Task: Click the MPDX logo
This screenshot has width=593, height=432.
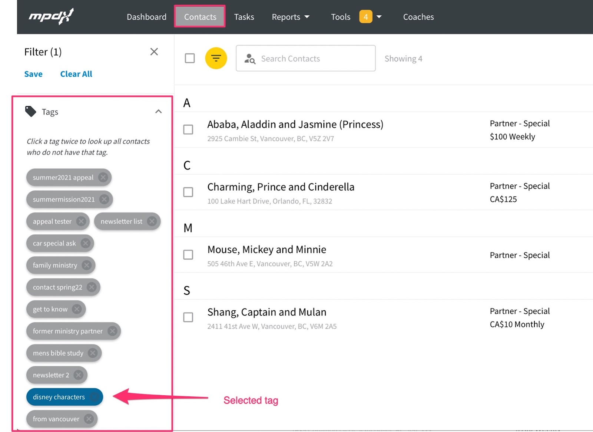Action: (51, 16)
